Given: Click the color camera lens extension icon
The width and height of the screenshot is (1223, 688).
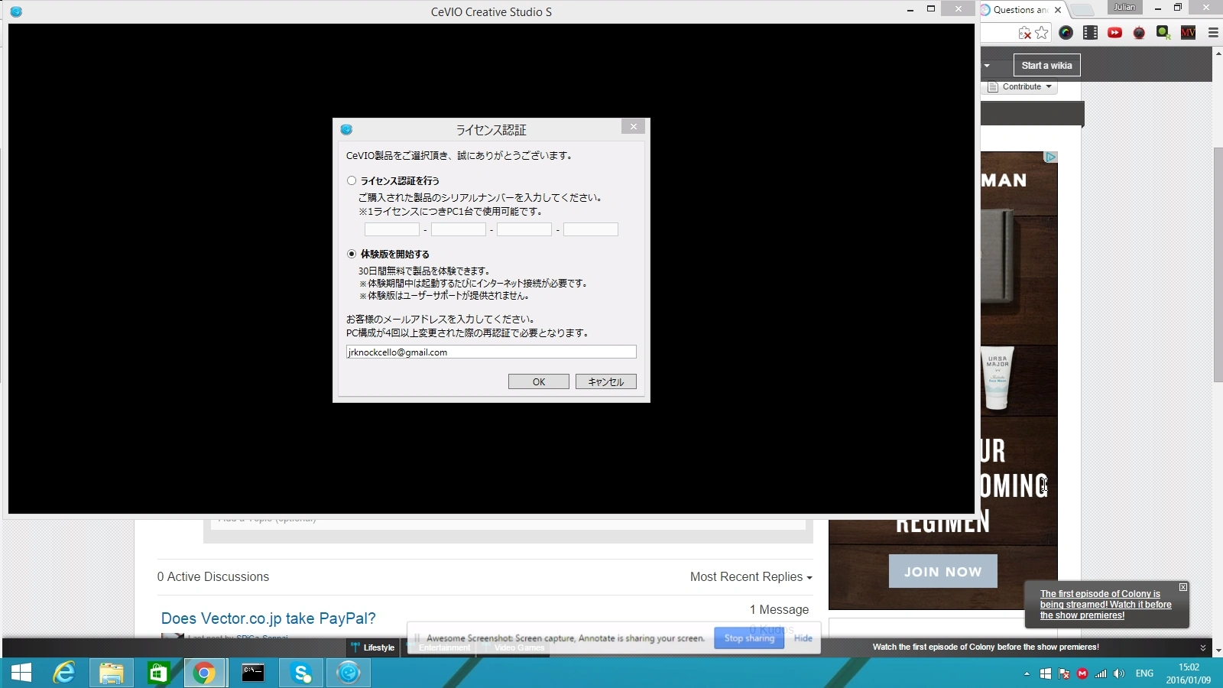Looking at the screenshot, I should [1066, 33].
